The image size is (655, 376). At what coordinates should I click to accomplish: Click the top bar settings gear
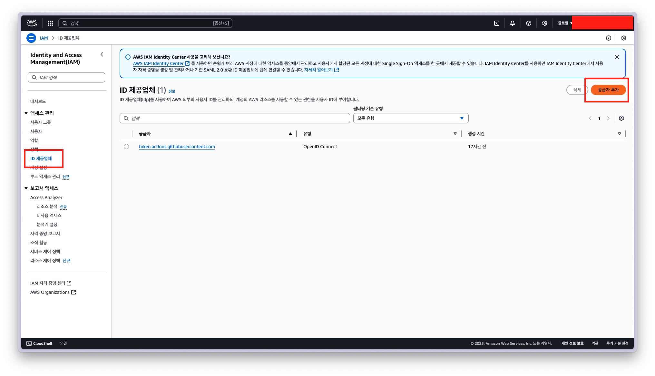545,23
